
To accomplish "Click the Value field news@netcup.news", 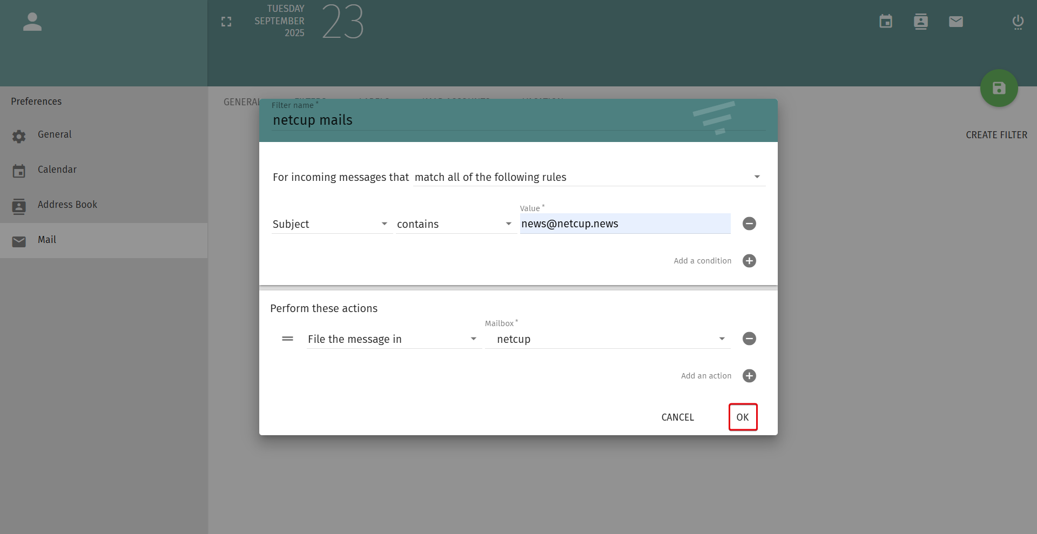I will [x=625, y=224].
